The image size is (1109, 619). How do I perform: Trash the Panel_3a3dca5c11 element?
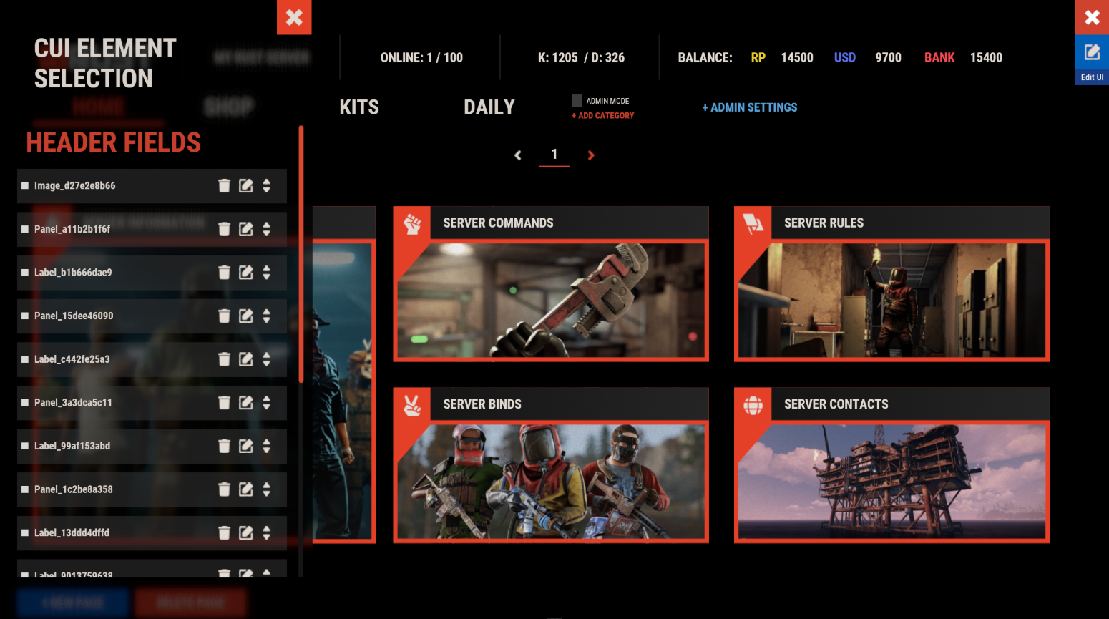224,403
